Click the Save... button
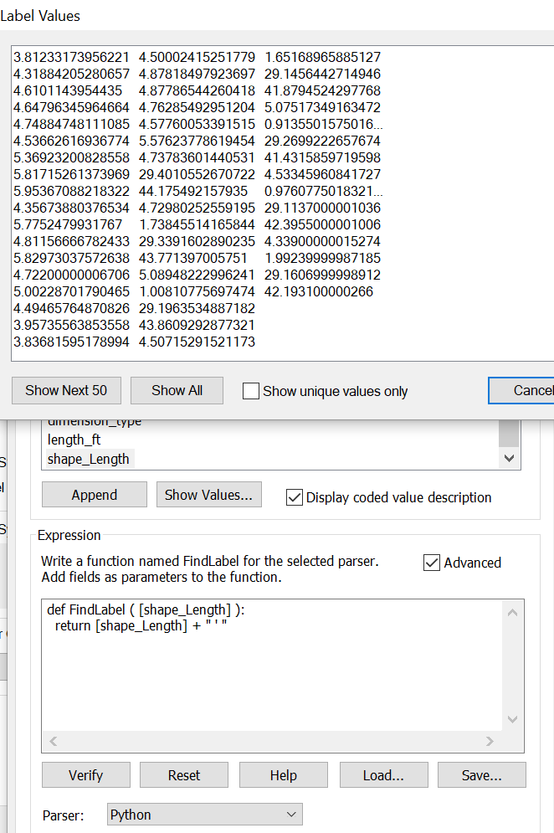This screenshot has width=554, height=833. 481,775
